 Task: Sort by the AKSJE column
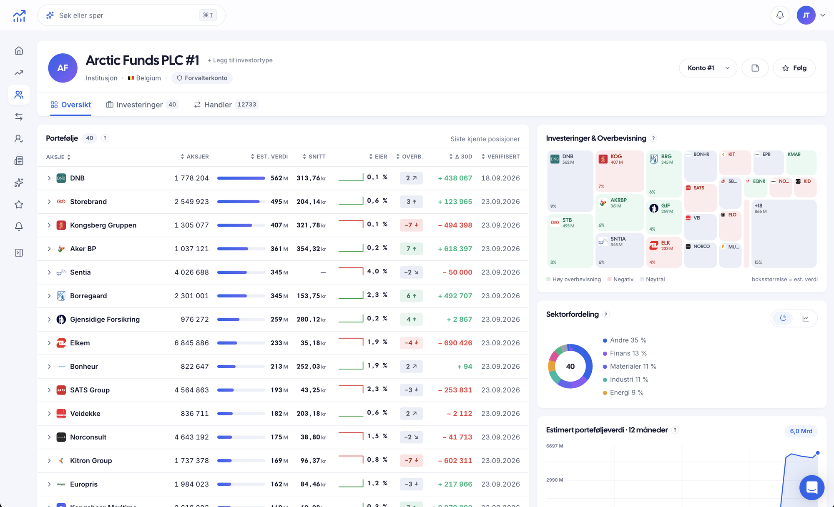point(58,157)
